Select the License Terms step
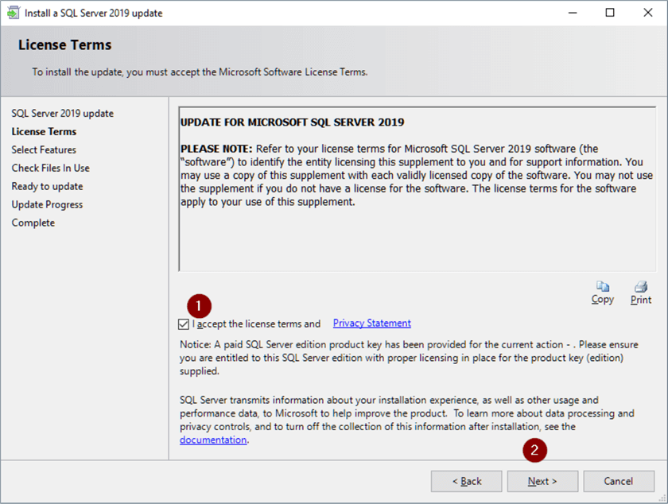668x504 pixels. [x=44, y=132]
